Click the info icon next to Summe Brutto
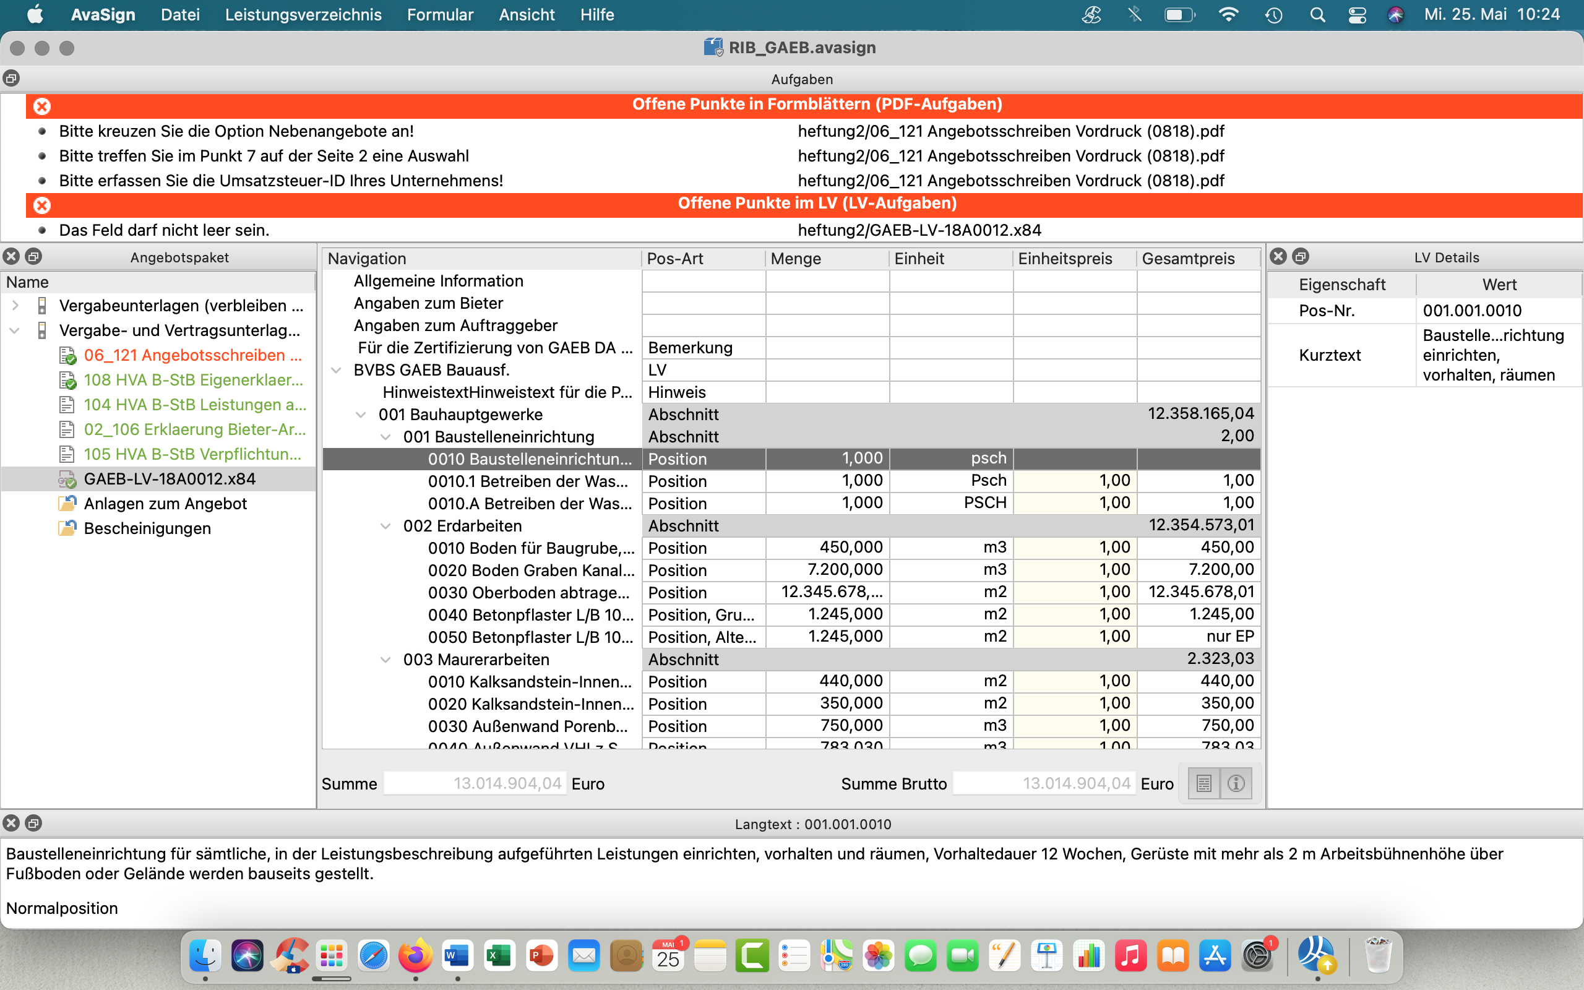The height and width of the screenshot is (990, 1584). tap(1236, 783)
